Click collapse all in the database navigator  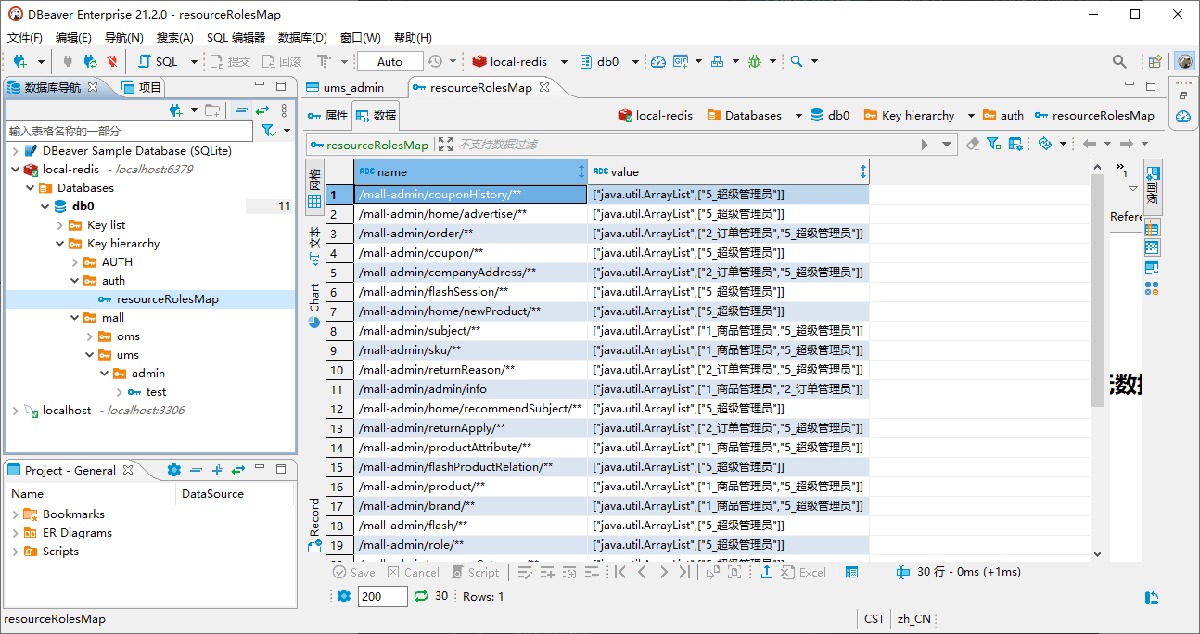point(241,110)
